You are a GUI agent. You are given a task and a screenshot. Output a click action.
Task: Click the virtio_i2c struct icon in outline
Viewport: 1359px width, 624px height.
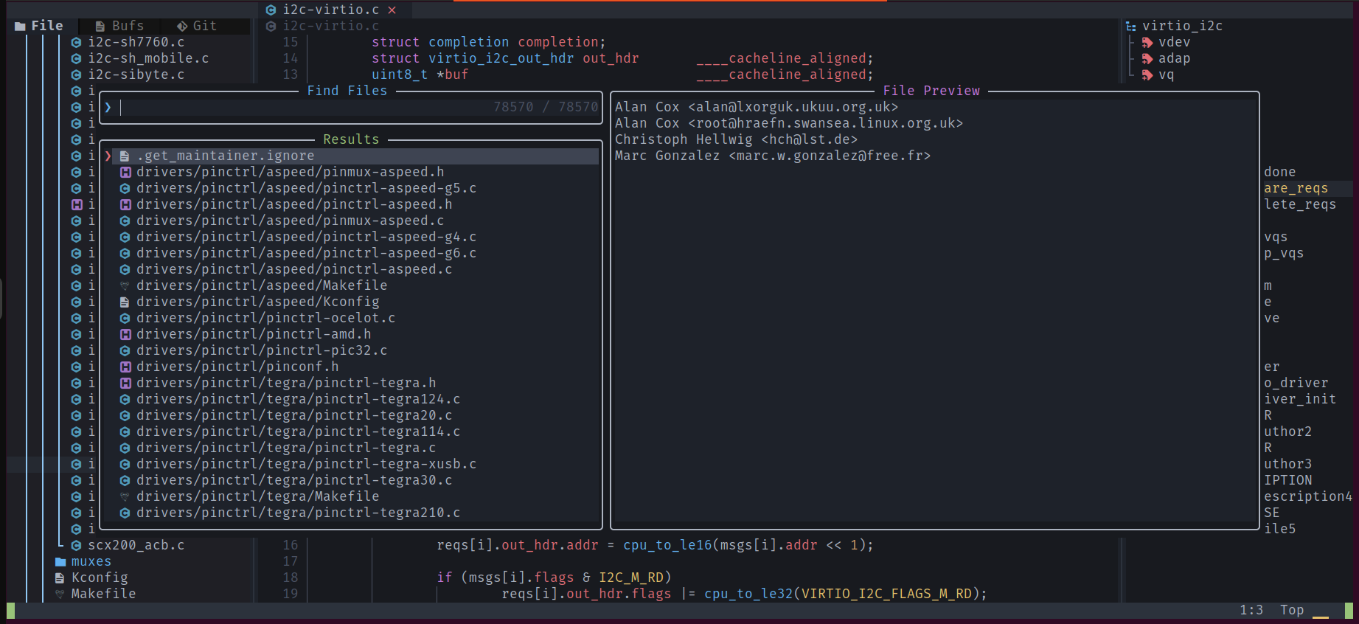1131,26
